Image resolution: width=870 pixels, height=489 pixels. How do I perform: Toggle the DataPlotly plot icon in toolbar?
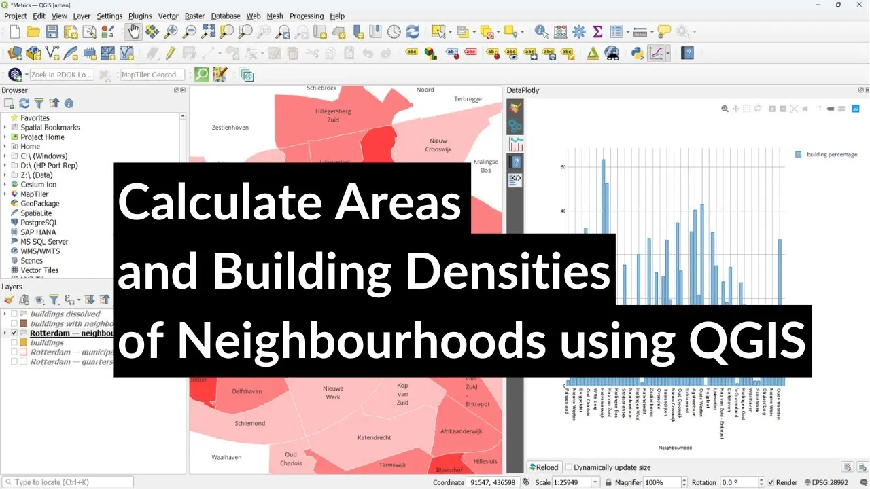point(656,53)
